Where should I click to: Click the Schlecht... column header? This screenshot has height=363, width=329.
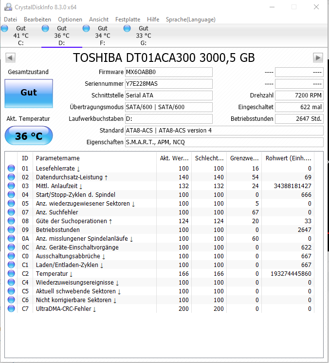(209, 158)
